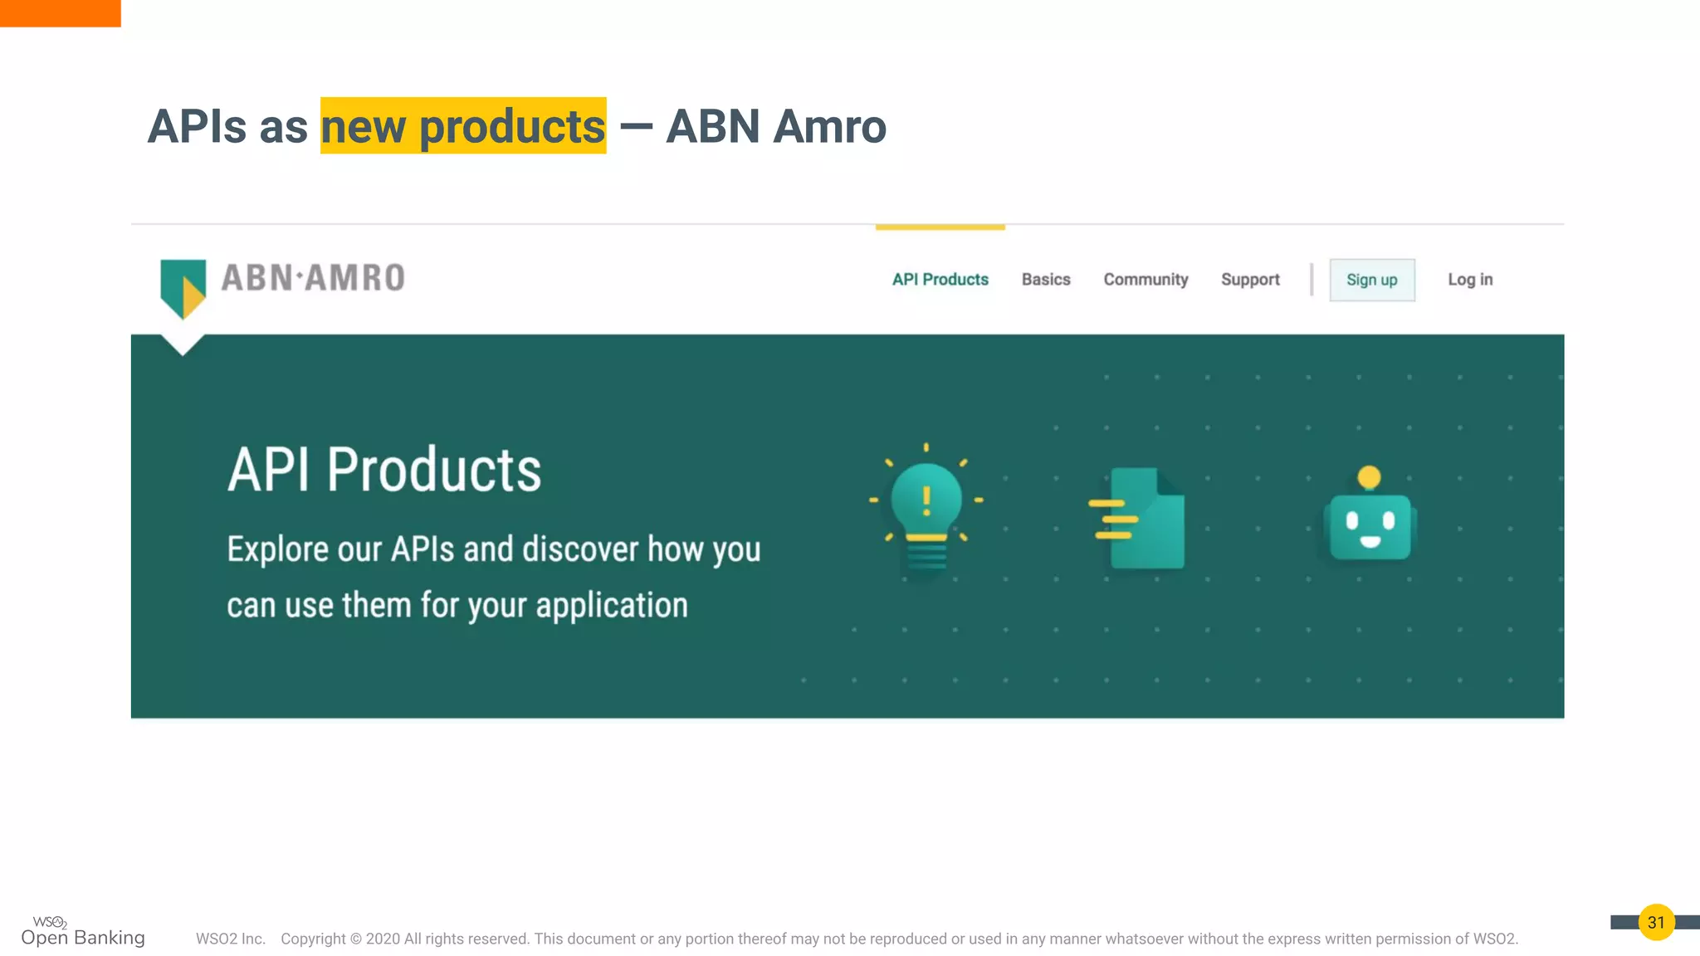
Task: Click the ABN AMRO shield logo
Action: click(x=183, y=289)
